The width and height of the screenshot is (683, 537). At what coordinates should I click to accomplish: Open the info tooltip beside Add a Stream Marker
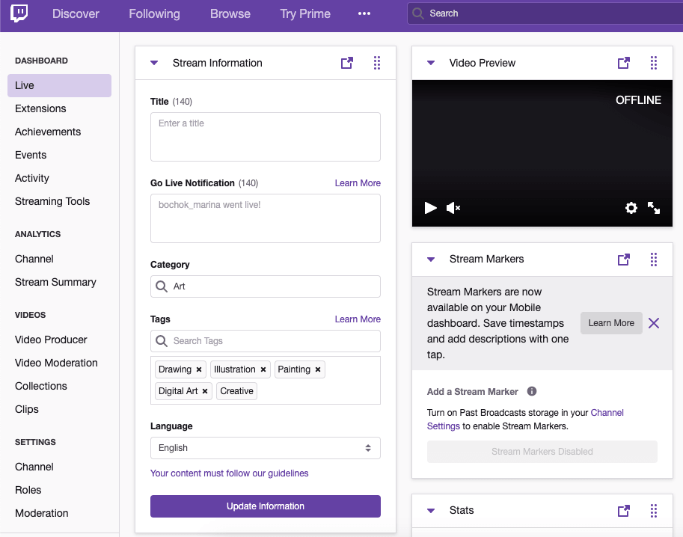click(532, 391)
